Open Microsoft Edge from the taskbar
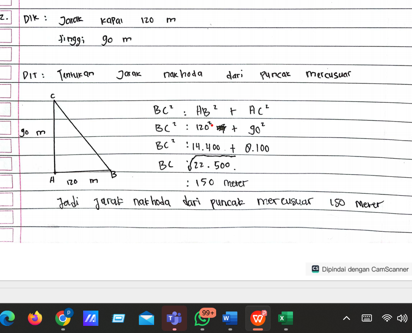The width and height of the screenshot is (412, 333). 8,318
